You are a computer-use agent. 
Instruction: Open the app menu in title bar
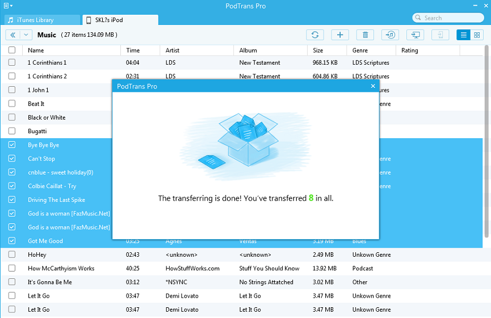click(x=7, y=6)
